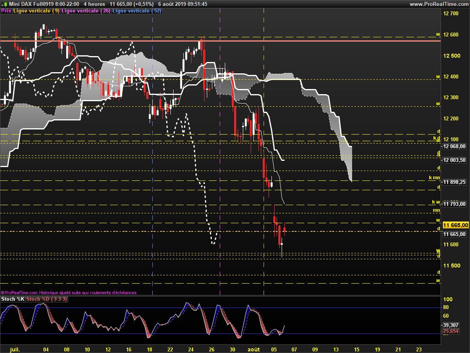Click the 12 500 price axis label
Screen dimensions: 470x353
[x=450, y=56]
